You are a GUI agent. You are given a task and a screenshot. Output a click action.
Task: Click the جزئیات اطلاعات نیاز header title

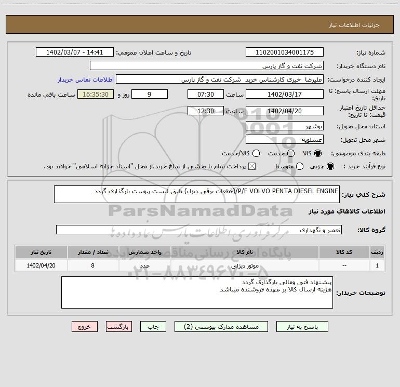(x=354, y=25)
